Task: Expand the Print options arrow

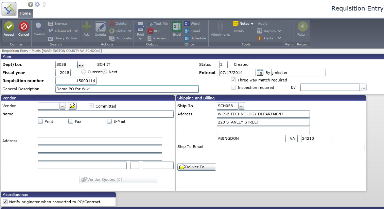Action: 140,39
